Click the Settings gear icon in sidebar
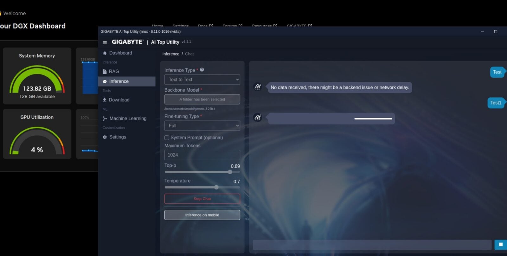The image size is (507, 256). tap(105, 137)
